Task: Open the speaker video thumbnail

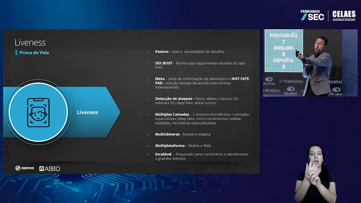Action: tap(310, 63)
